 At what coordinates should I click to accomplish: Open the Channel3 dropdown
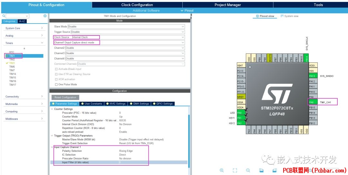(125, 53)
